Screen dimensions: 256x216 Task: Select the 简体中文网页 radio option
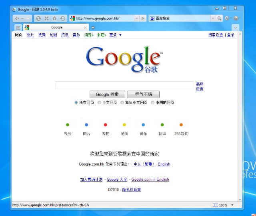(x=122, y=103)
